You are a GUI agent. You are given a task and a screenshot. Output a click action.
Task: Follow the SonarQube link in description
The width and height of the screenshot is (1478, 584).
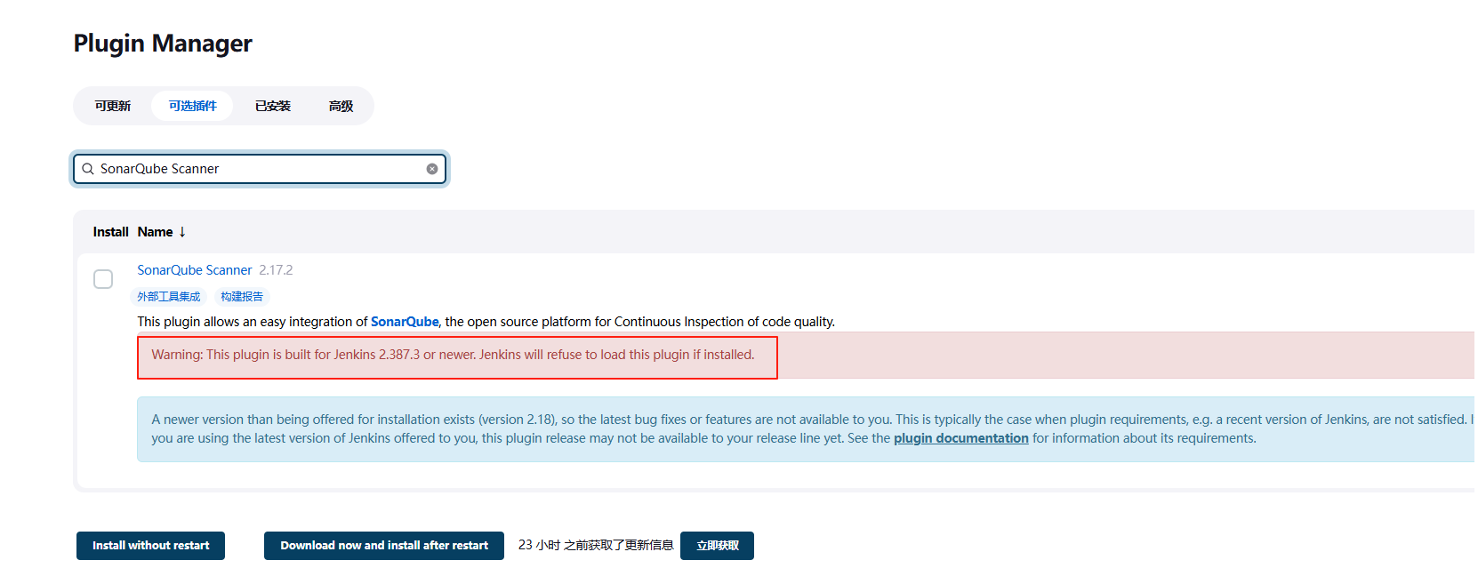pyautogui.click(x=405, y=322)
